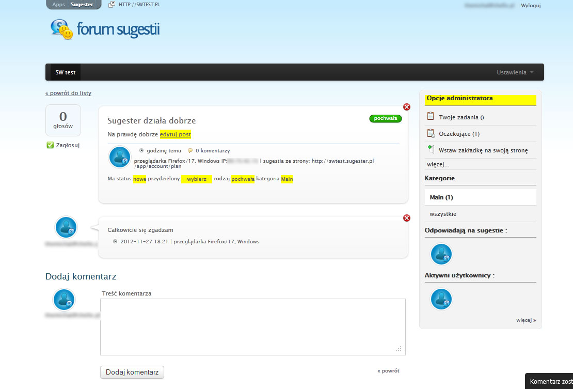This screenshot has height=389, width=573.
Task: Click Wstaw zakładkę na swoją stronę link
Action: point(483,150)
